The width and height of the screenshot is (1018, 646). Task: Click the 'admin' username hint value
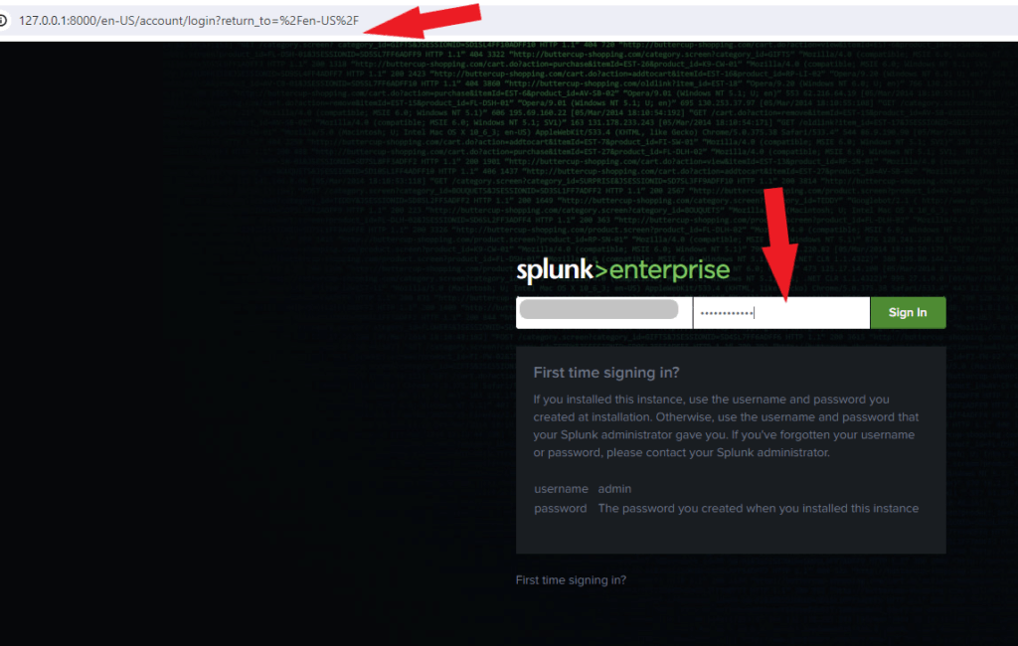pyautogui.click(x=614, y=488)
